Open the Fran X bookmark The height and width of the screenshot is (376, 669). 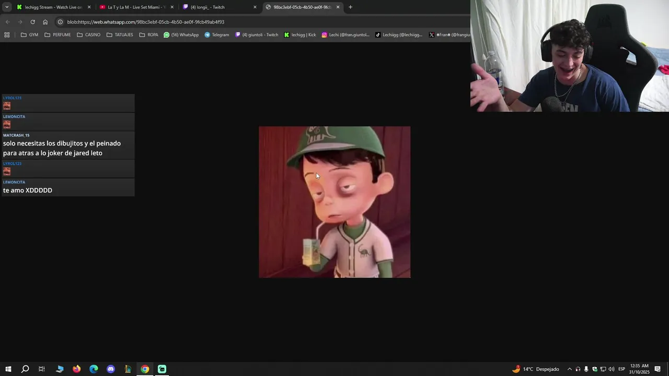[449, 35]
